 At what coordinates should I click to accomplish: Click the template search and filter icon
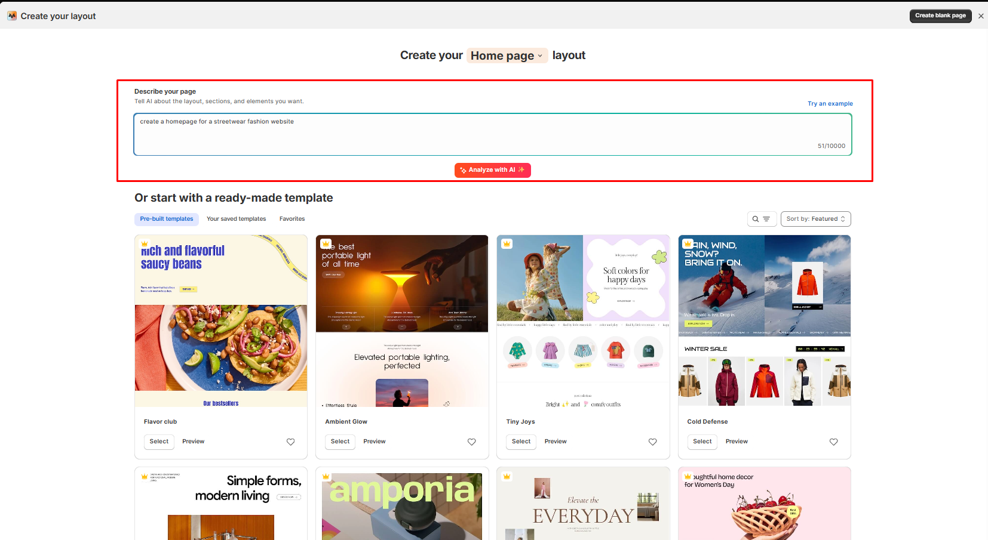pos(762,219)
